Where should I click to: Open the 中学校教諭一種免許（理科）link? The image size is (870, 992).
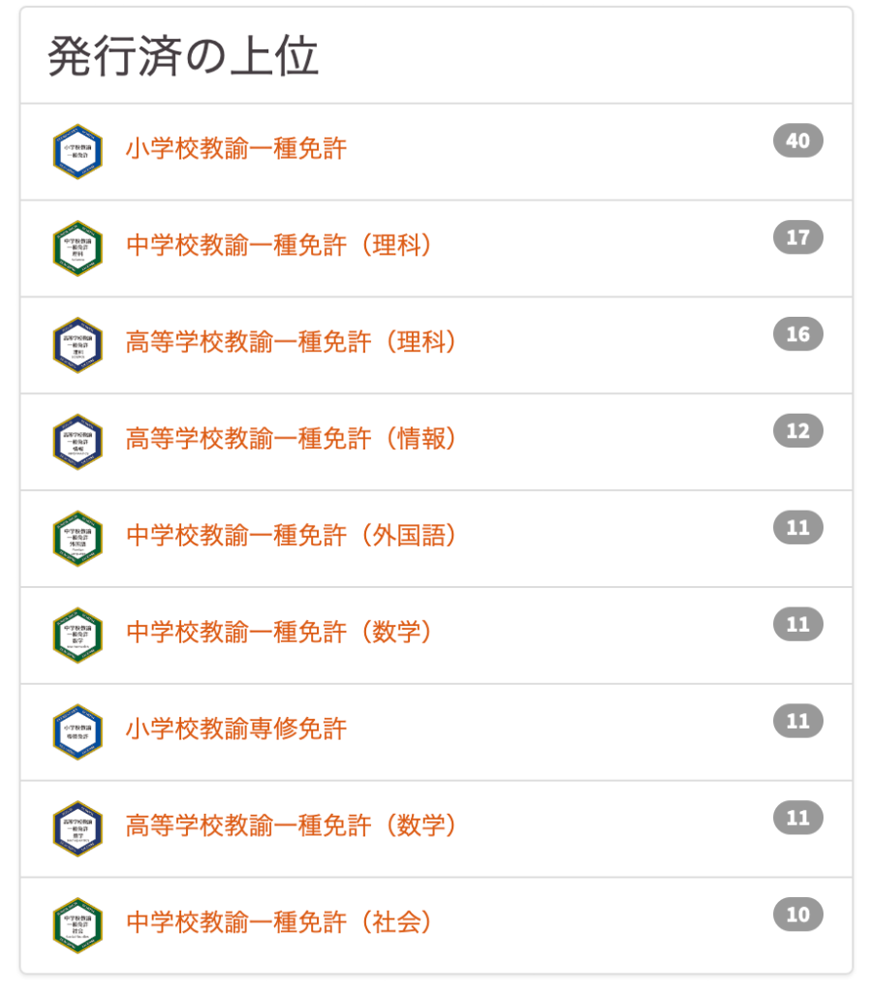point(279,245)
